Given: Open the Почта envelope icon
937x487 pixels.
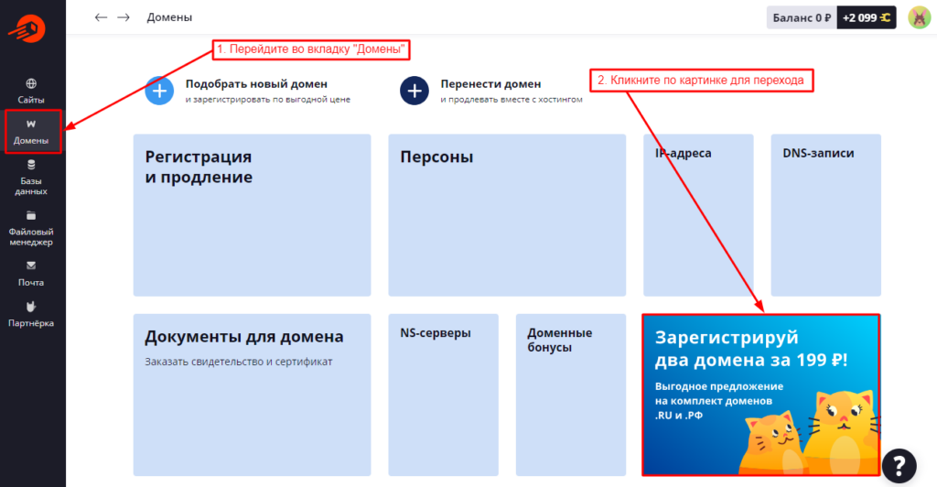Looking at the screenshot, I should (x=31, y=265).
